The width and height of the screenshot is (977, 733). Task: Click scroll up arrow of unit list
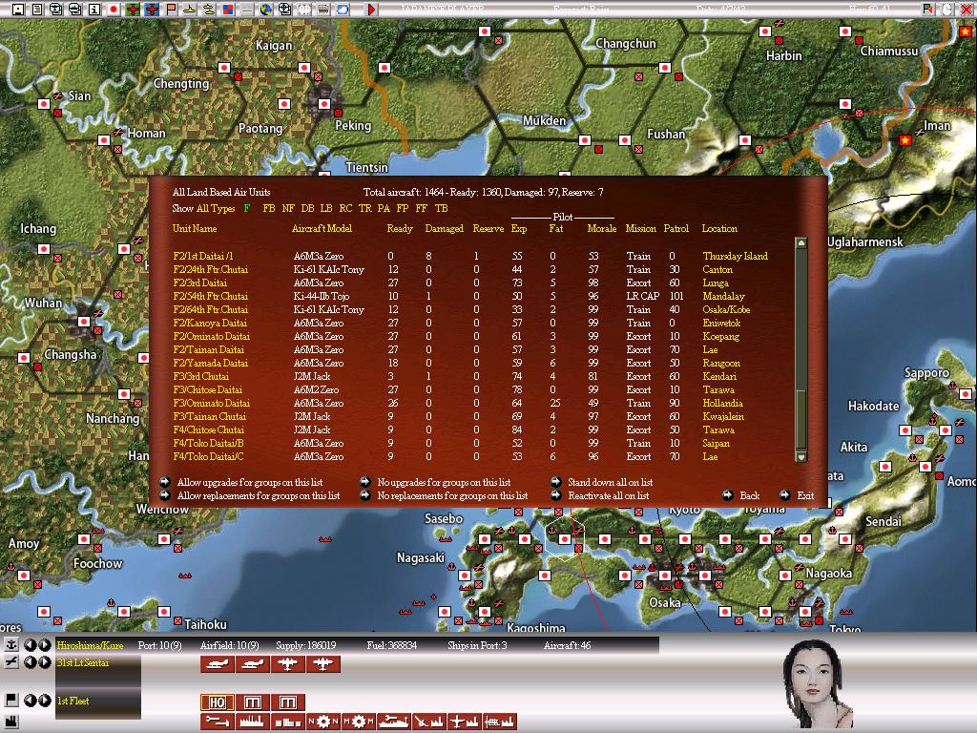[x=801, y=243]
